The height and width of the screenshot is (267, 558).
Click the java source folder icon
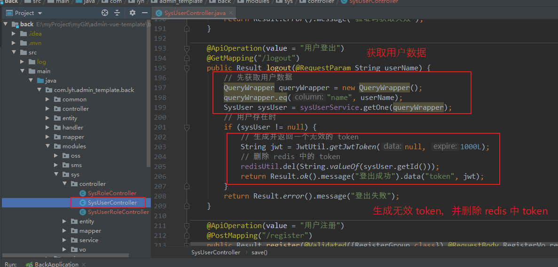pos(40,81)
